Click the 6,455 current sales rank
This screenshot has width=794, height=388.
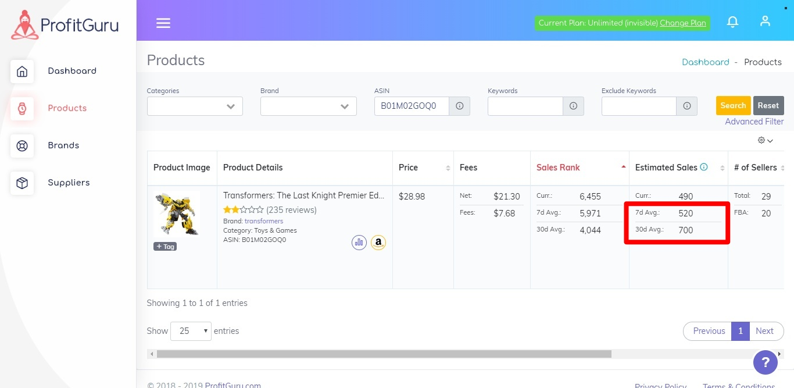[x=590, y=197]
